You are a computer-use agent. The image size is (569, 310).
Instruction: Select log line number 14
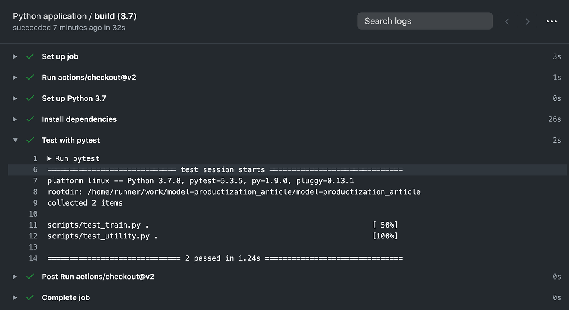tap(33, 258)
